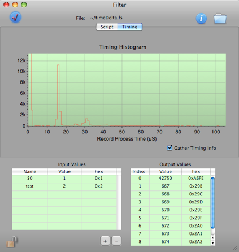Click output table scroll up arrow

pyautogui.click(x=213, y=238)
